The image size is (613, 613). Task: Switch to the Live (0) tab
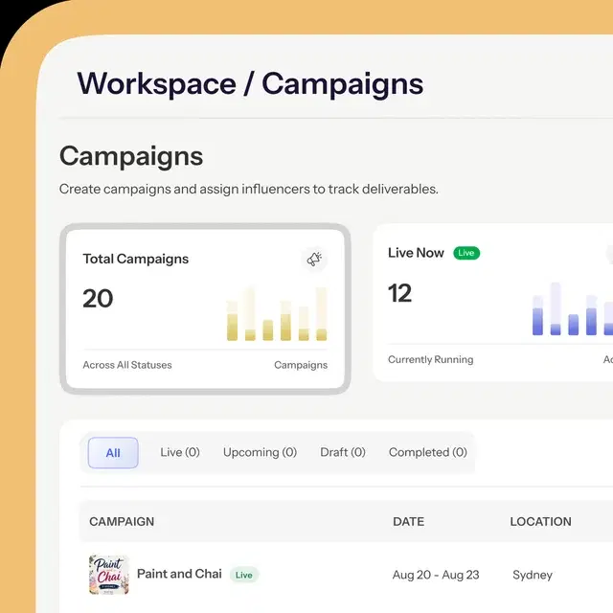[x=180, y=452]
